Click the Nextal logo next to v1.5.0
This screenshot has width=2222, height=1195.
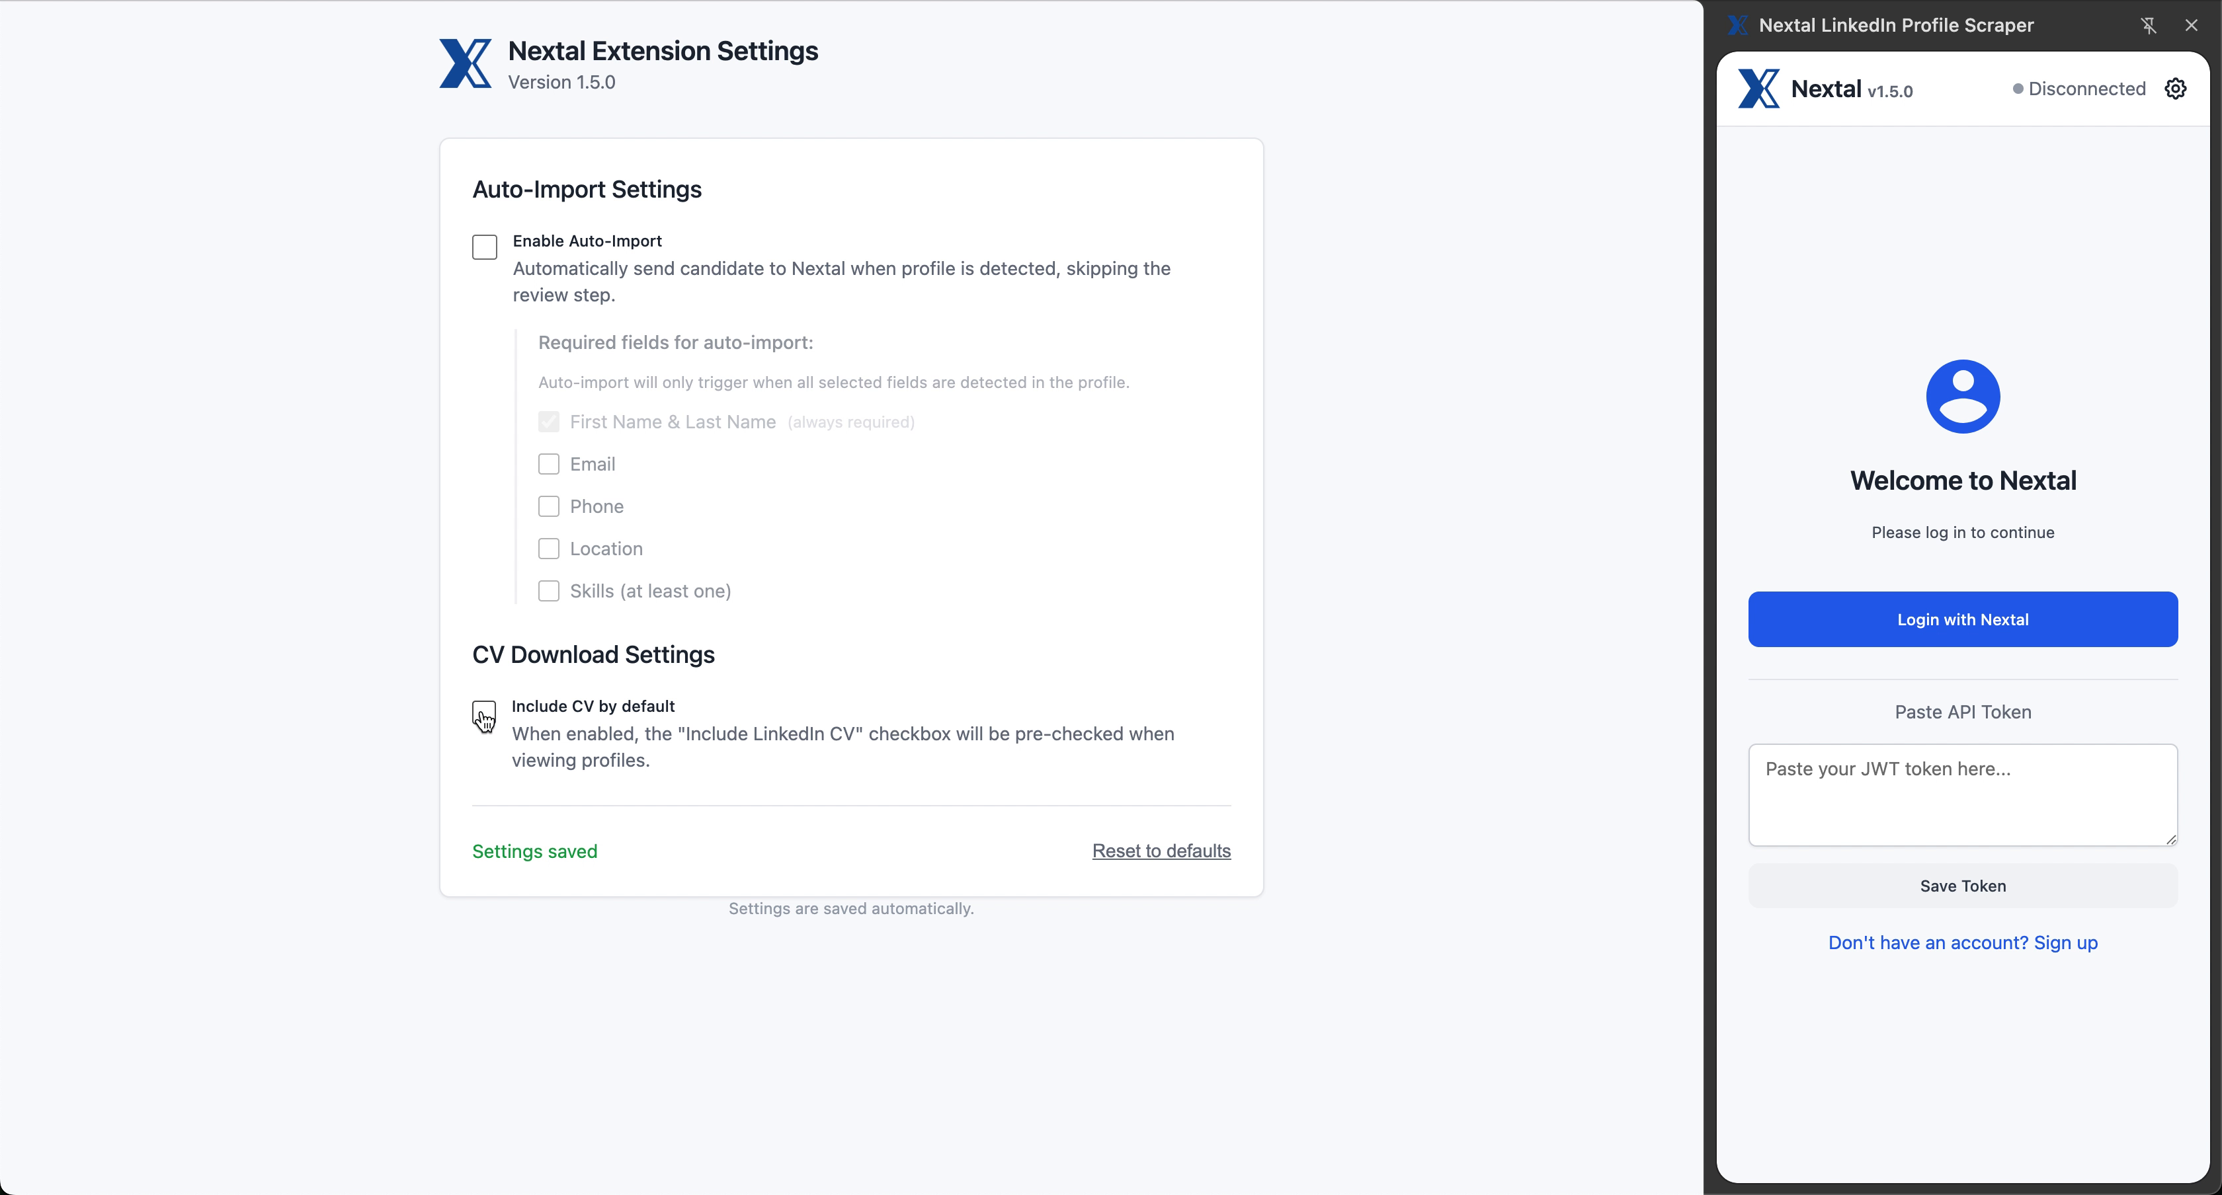pos(1760,89)
